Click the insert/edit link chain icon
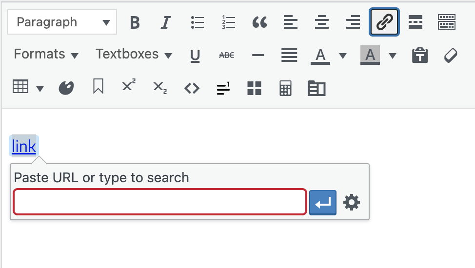 pyautogui.click(x=384, y=22)
